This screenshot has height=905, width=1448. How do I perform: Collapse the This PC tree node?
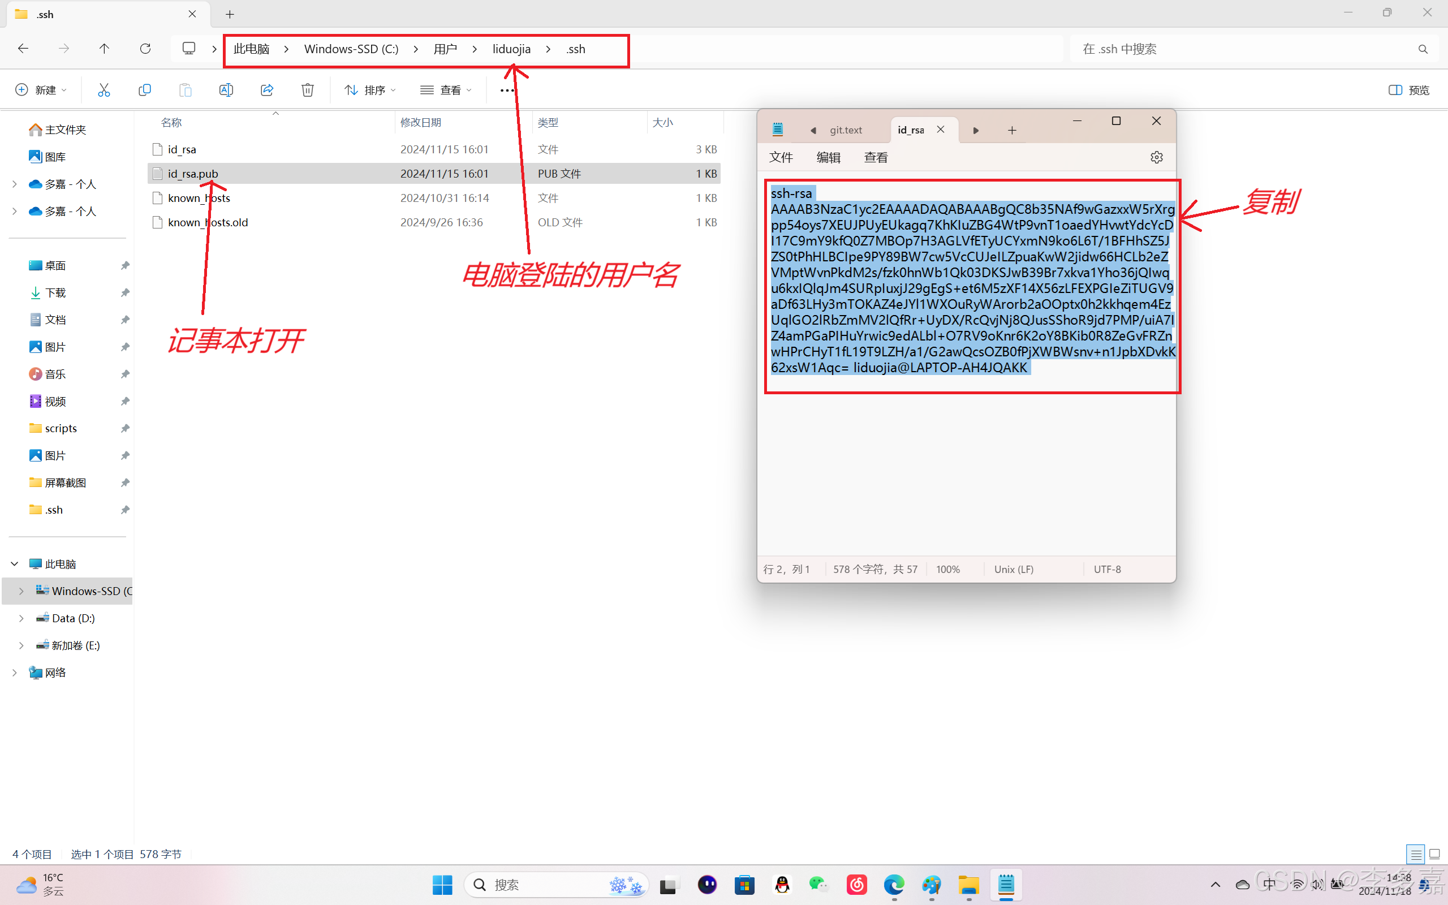point(15,564)
